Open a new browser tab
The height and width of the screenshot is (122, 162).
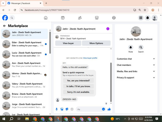pyautogui.click(x=46, y=3)
